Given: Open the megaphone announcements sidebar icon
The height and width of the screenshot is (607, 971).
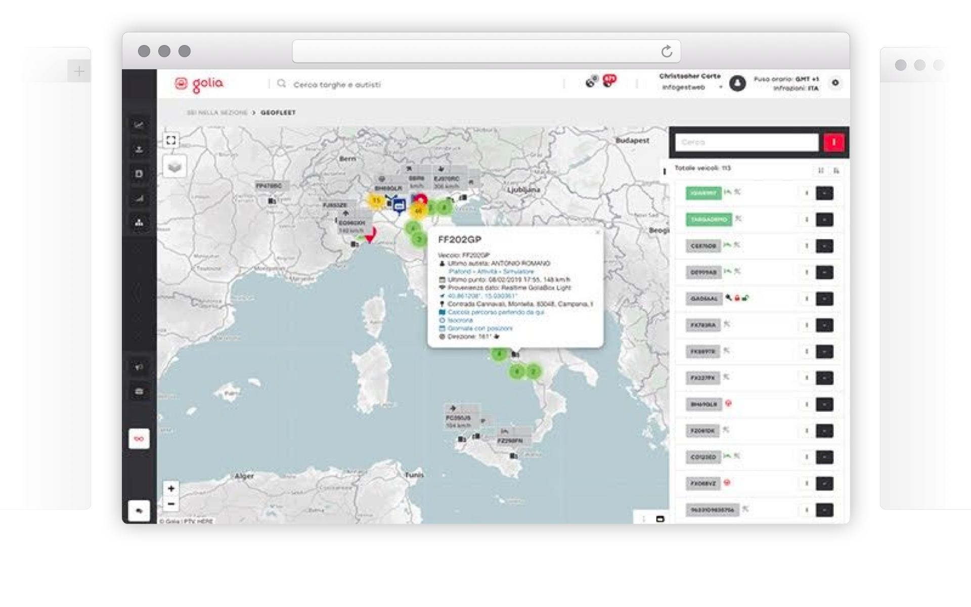Looking at the screenshot, I should coord(139,367).
